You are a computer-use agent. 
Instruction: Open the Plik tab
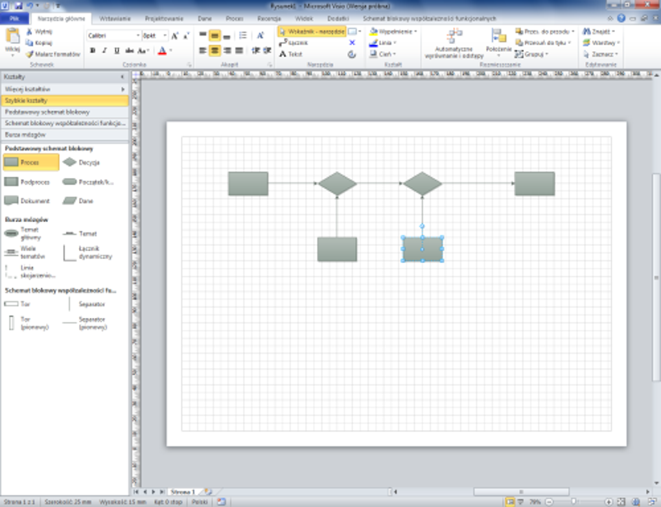click(14, 19)
